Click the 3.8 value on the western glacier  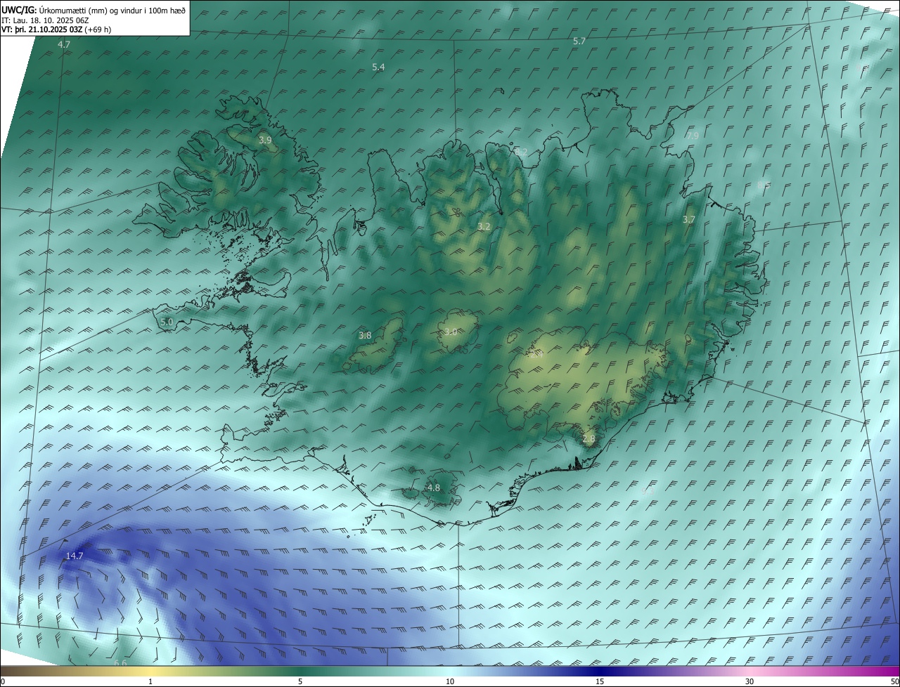(365, 336)
